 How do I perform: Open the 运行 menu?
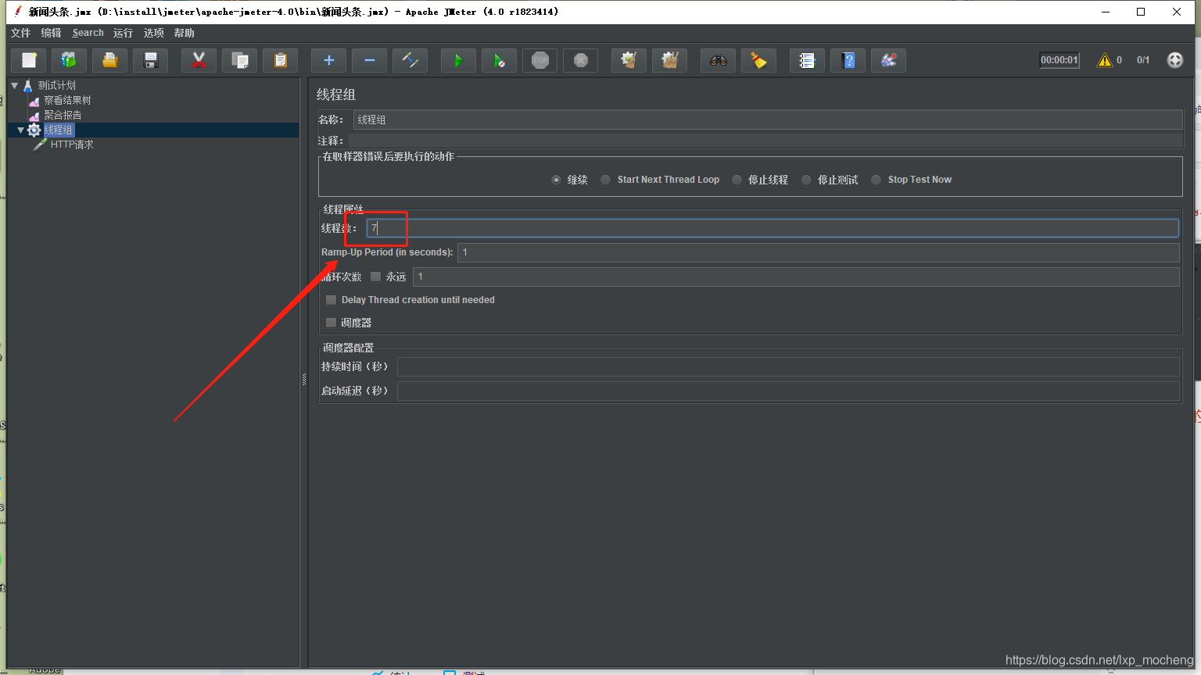point(123,33)
